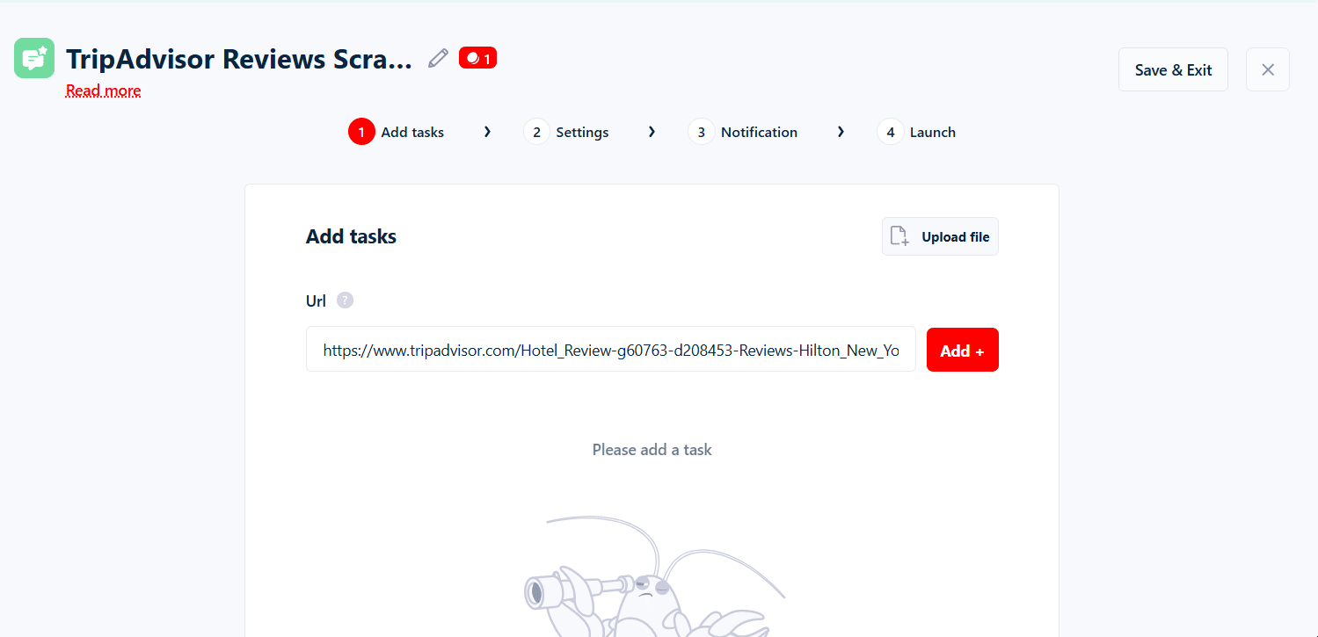Click the green scraper app icon
The width and height of the screenshot is (1318, 637).
pos(33,58)
